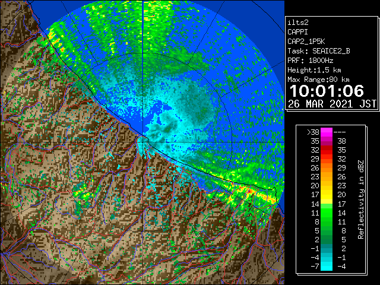The width and height of the screenshot is (380, 285).
Task: Select the 'Task: SEAICE2_B' line
Action: (x=319, y=51)
